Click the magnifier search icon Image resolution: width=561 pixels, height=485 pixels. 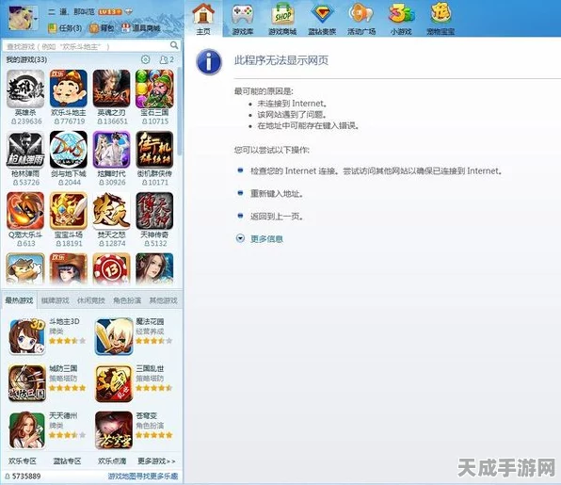tap(174, 45)
